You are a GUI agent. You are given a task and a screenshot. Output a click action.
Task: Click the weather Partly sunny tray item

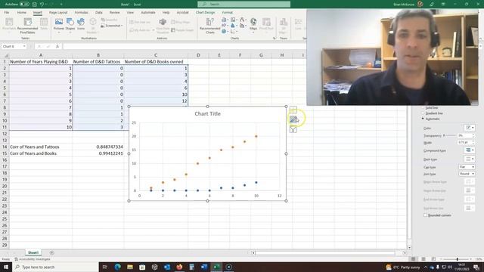[403, 267]
